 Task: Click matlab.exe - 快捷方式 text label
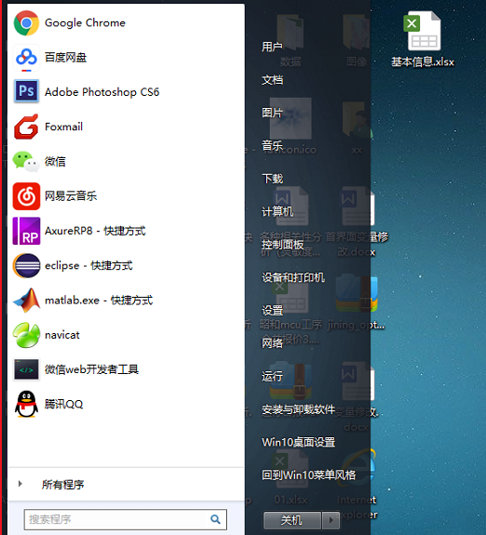[x=99, y=301]
